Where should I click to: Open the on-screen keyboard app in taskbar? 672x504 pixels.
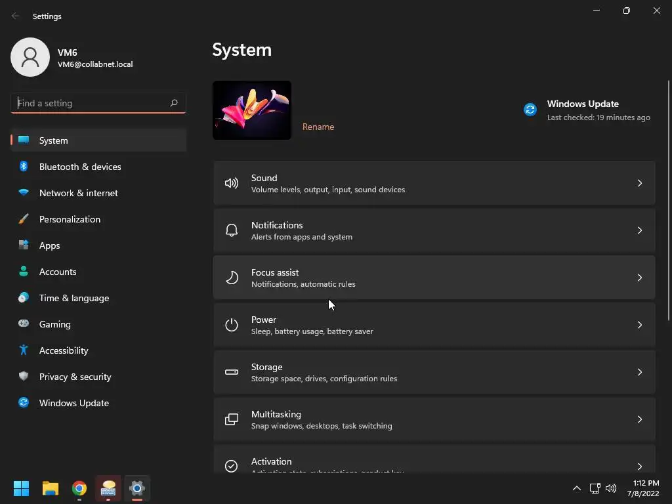108,488
